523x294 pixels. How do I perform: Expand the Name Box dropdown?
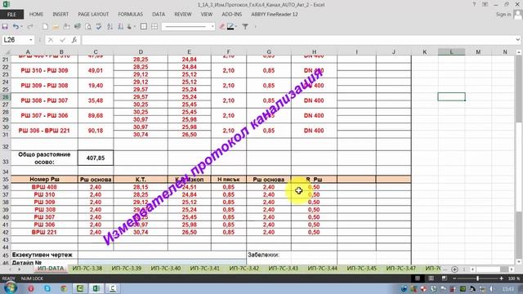[31, 40]
